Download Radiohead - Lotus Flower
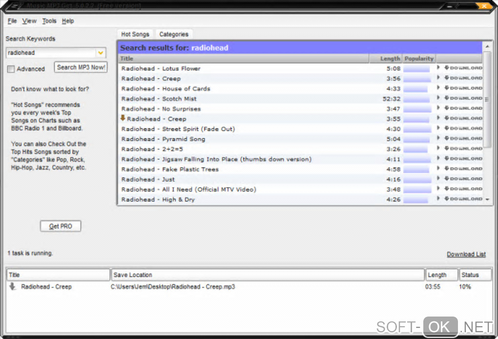Screen dimensions: 498x339 [x=463, y=68]
